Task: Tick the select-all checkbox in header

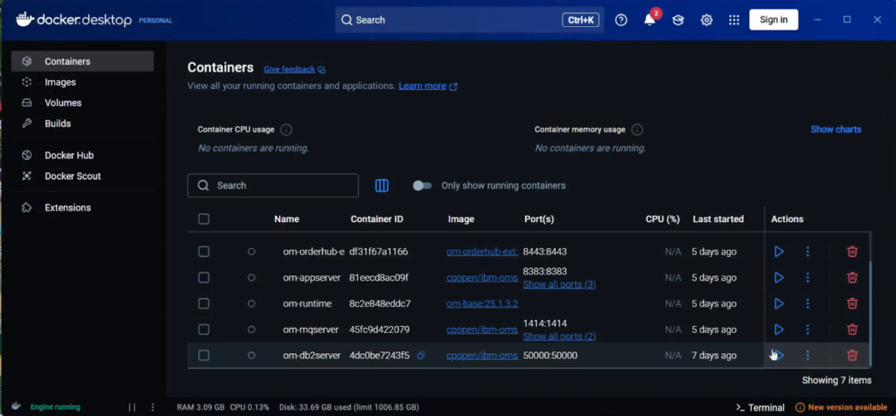Action: coord(204,219)
